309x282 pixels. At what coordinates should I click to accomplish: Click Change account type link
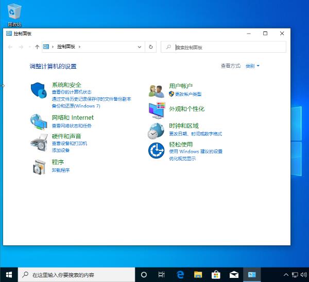click(188, 94)
